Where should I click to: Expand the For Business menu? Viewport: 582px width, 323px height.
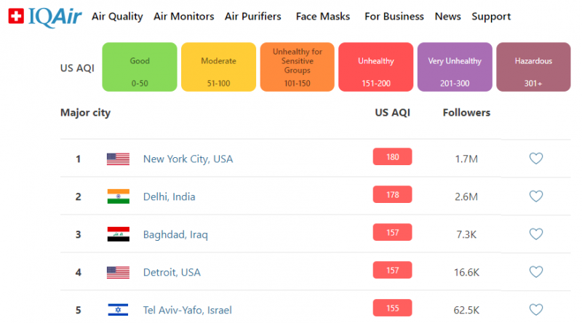click(x=394, y=16)
